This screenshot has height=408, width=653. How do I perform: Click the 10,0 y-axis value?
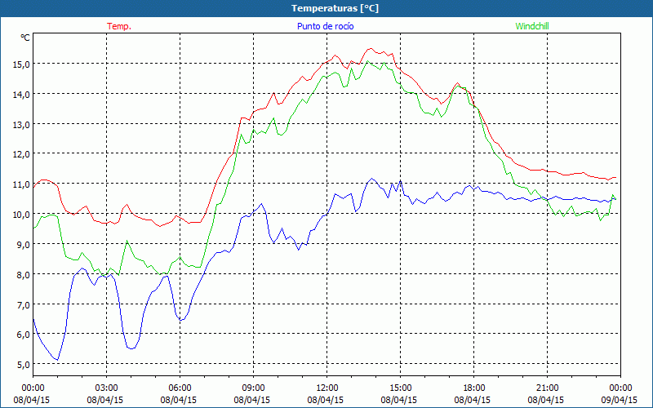tap(23, 215)
